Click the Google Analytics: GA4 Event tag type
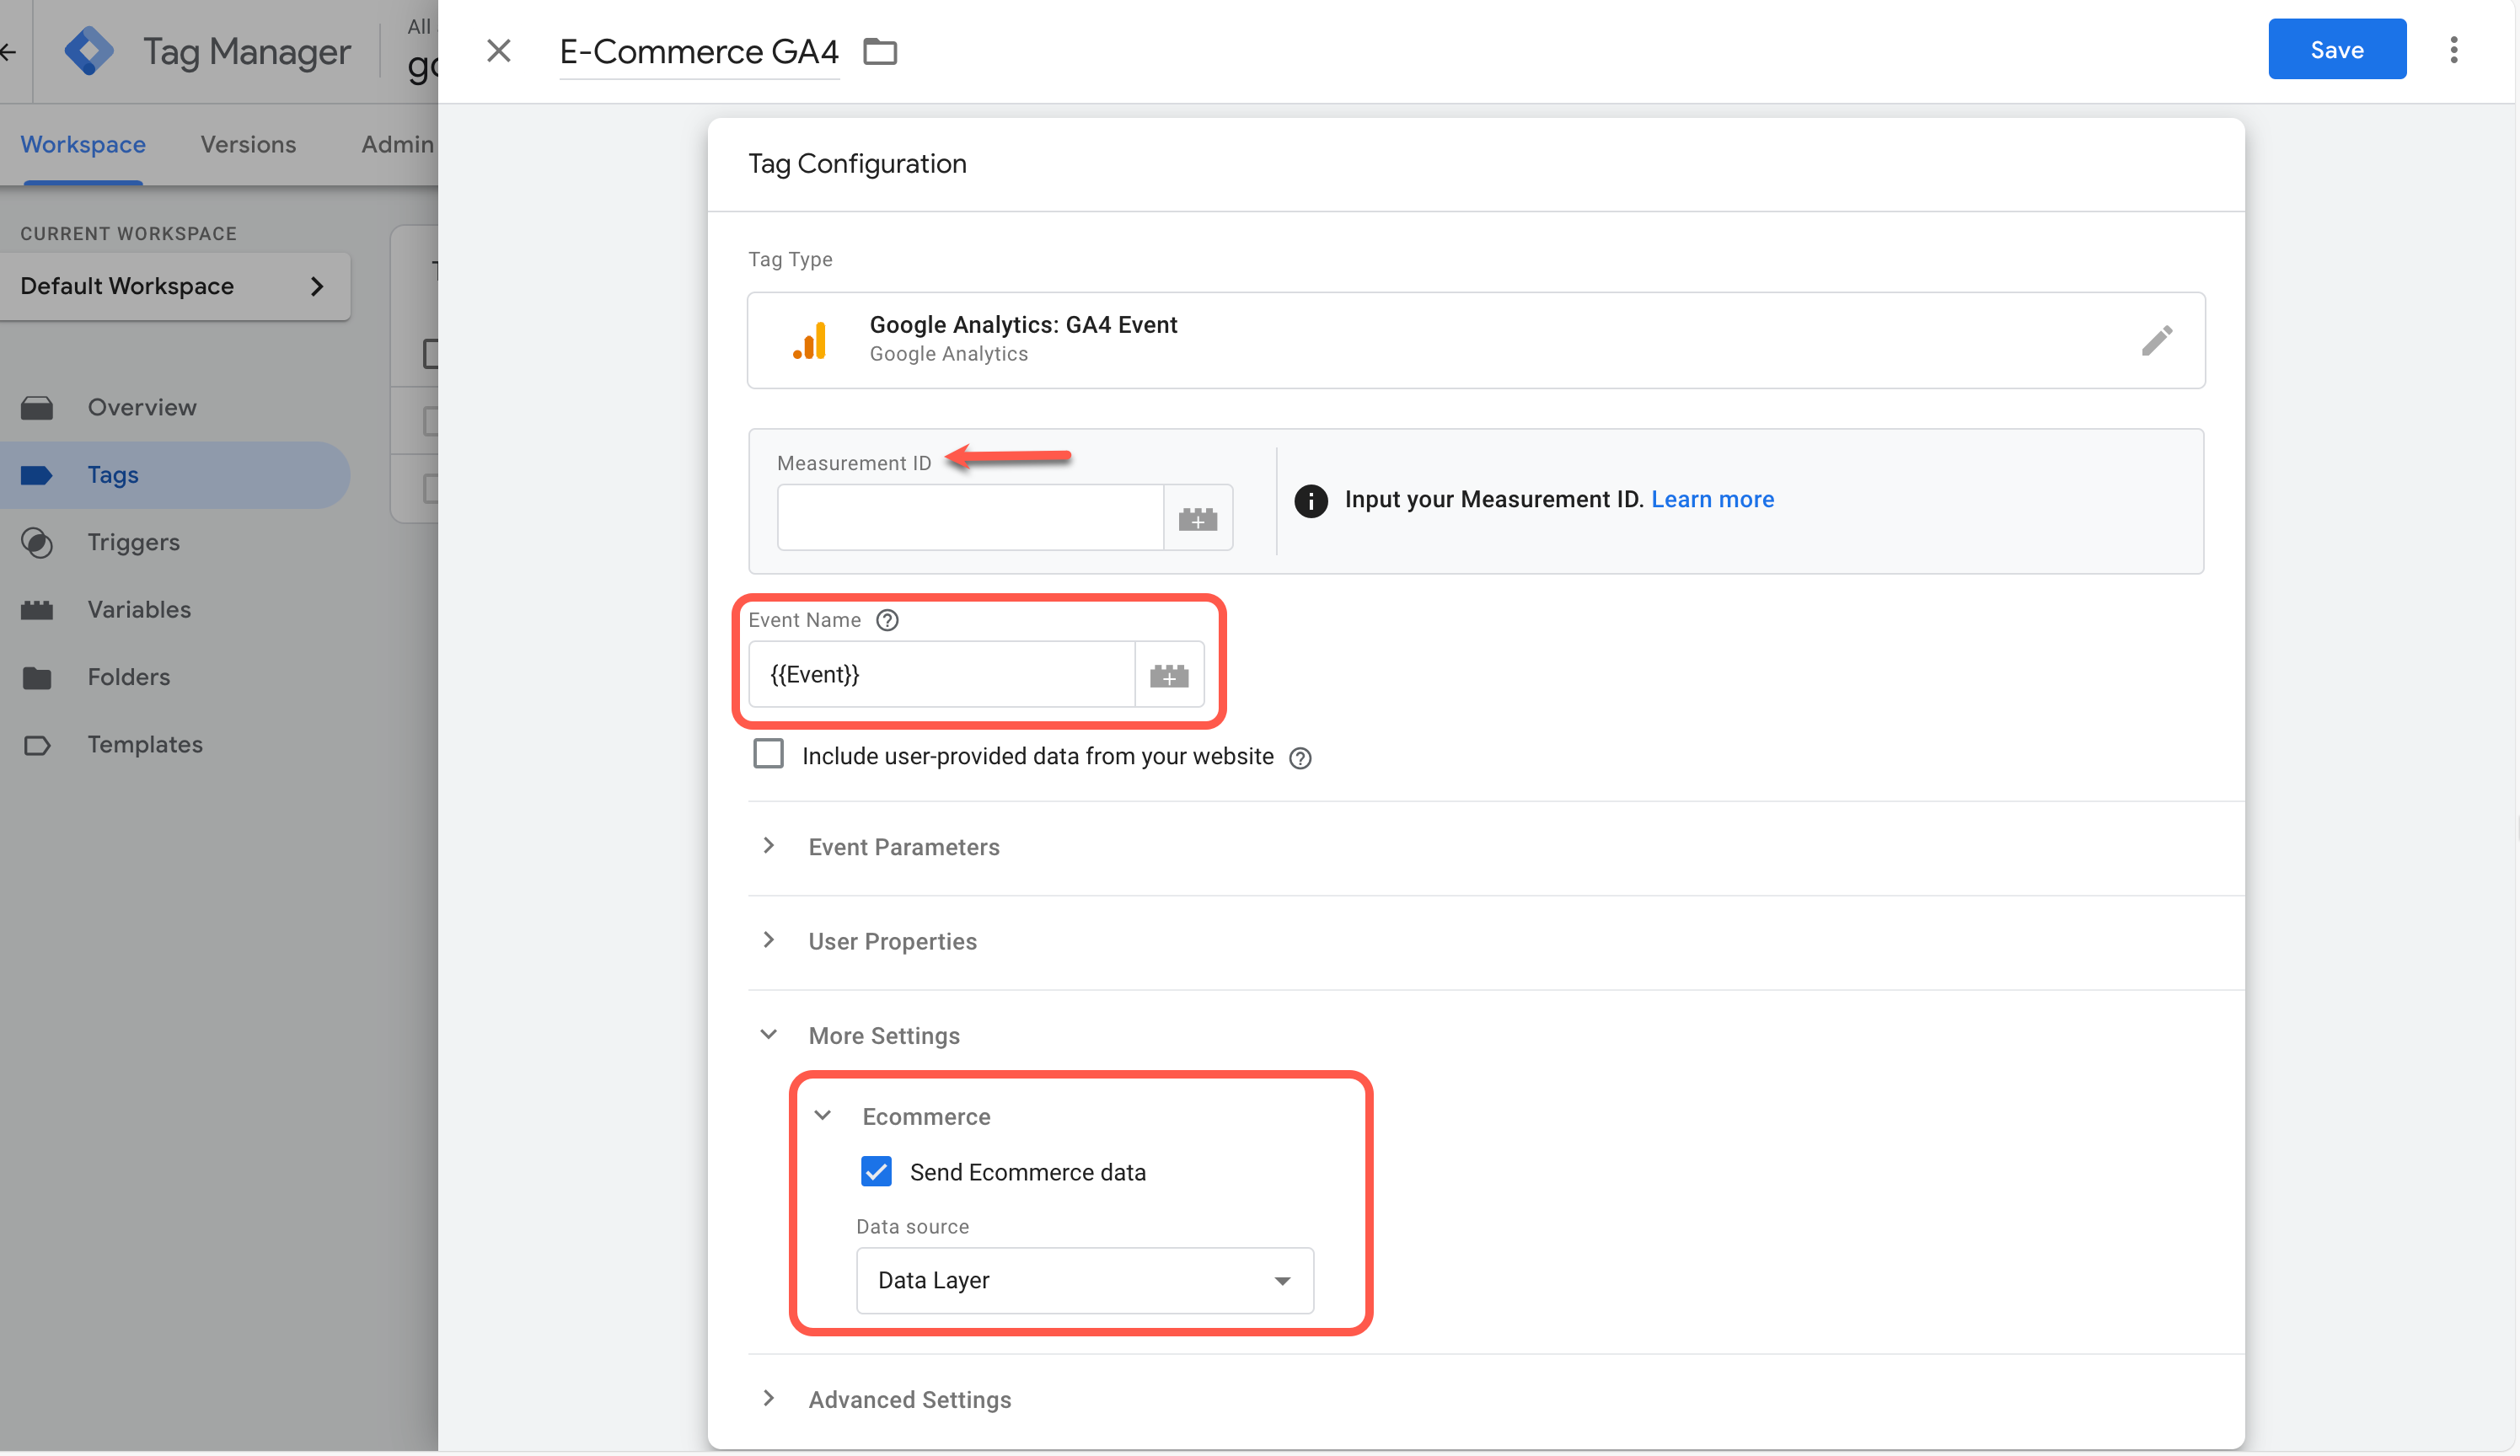This screenshot has width=2520, height=1456. [x=1476, y=340]
